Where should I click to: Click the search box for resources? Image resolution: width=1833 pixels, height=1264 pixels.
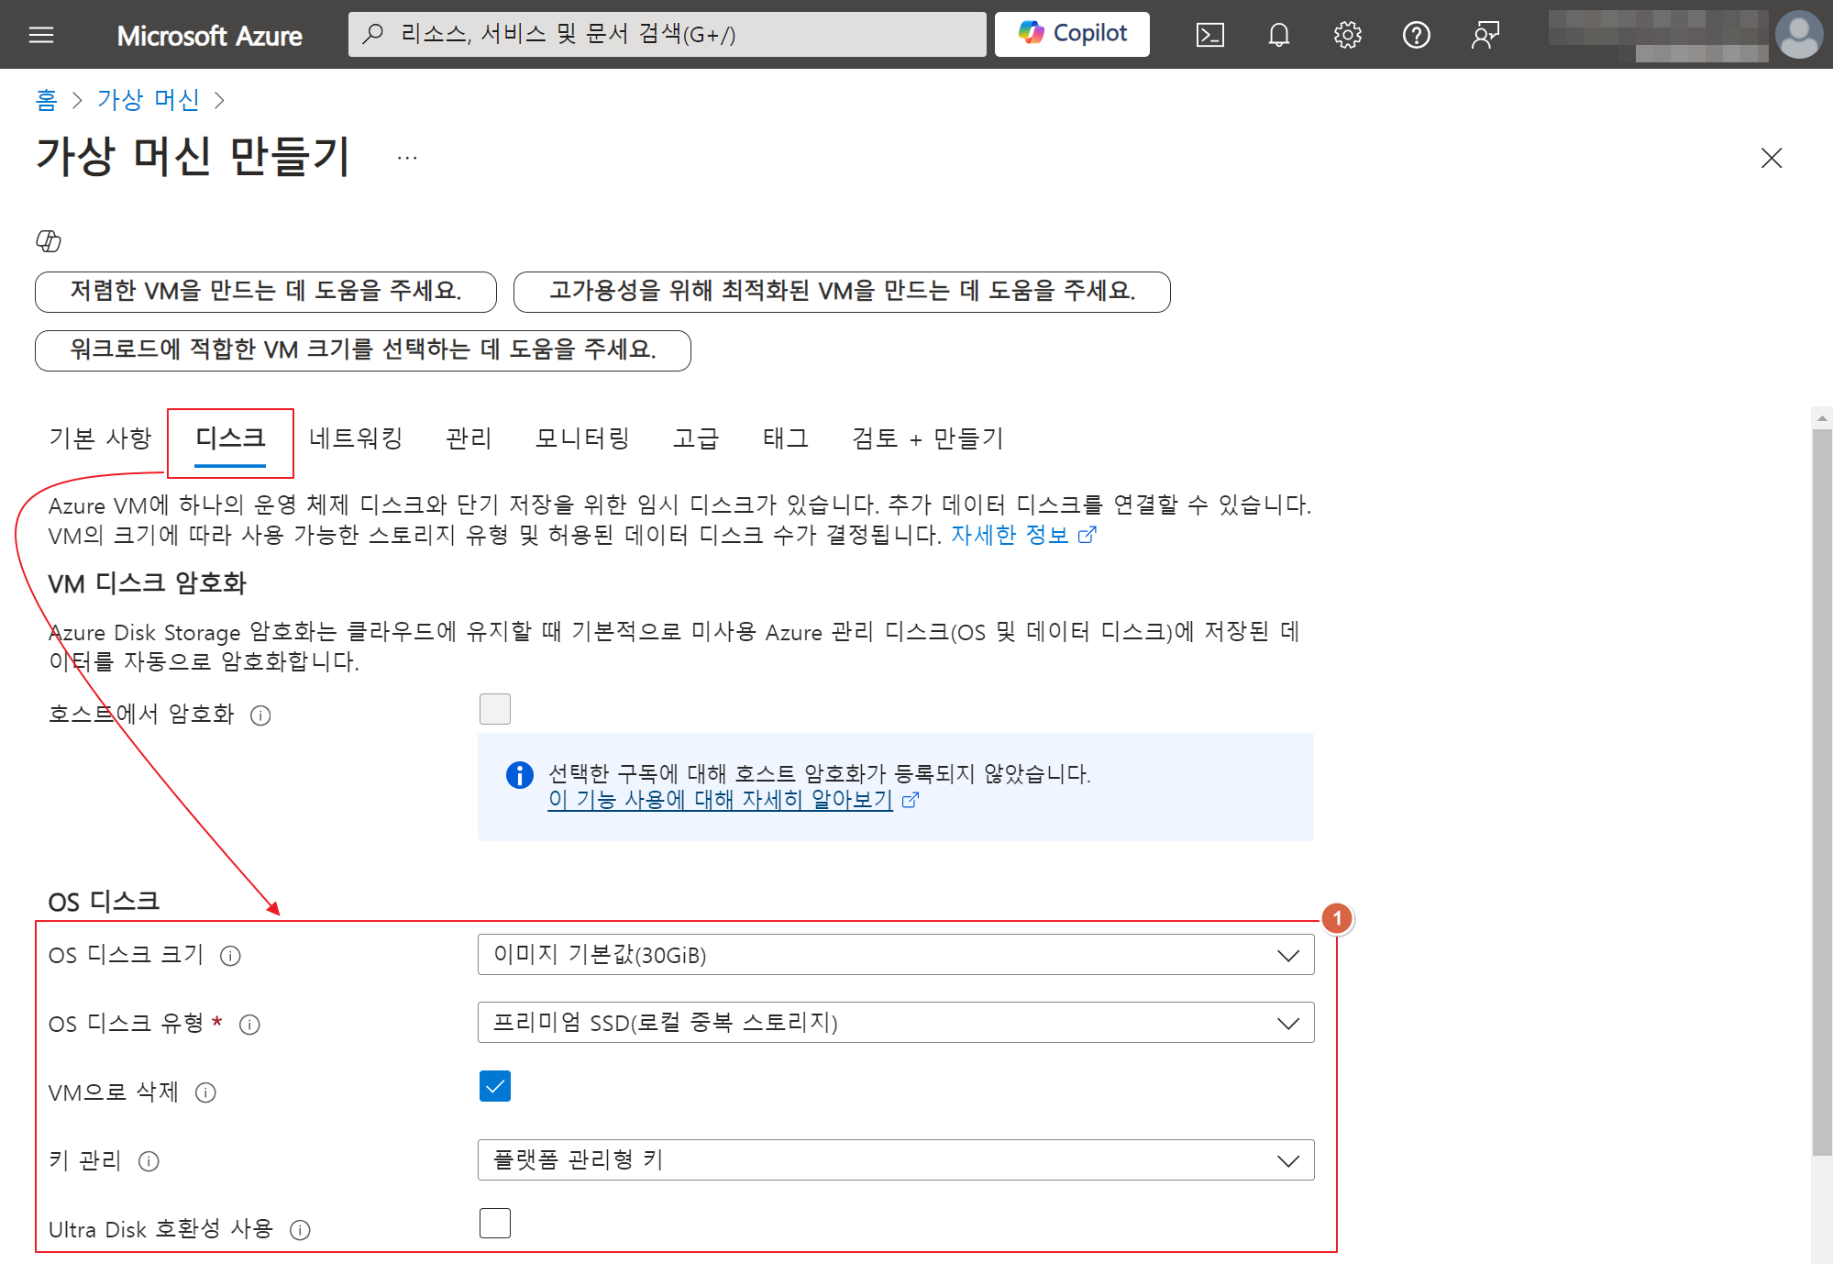pos(667,35)
